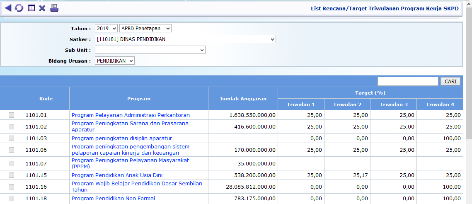Click the print icon in toolbar
Screen dimensions: 472x204
coord(54,8)
